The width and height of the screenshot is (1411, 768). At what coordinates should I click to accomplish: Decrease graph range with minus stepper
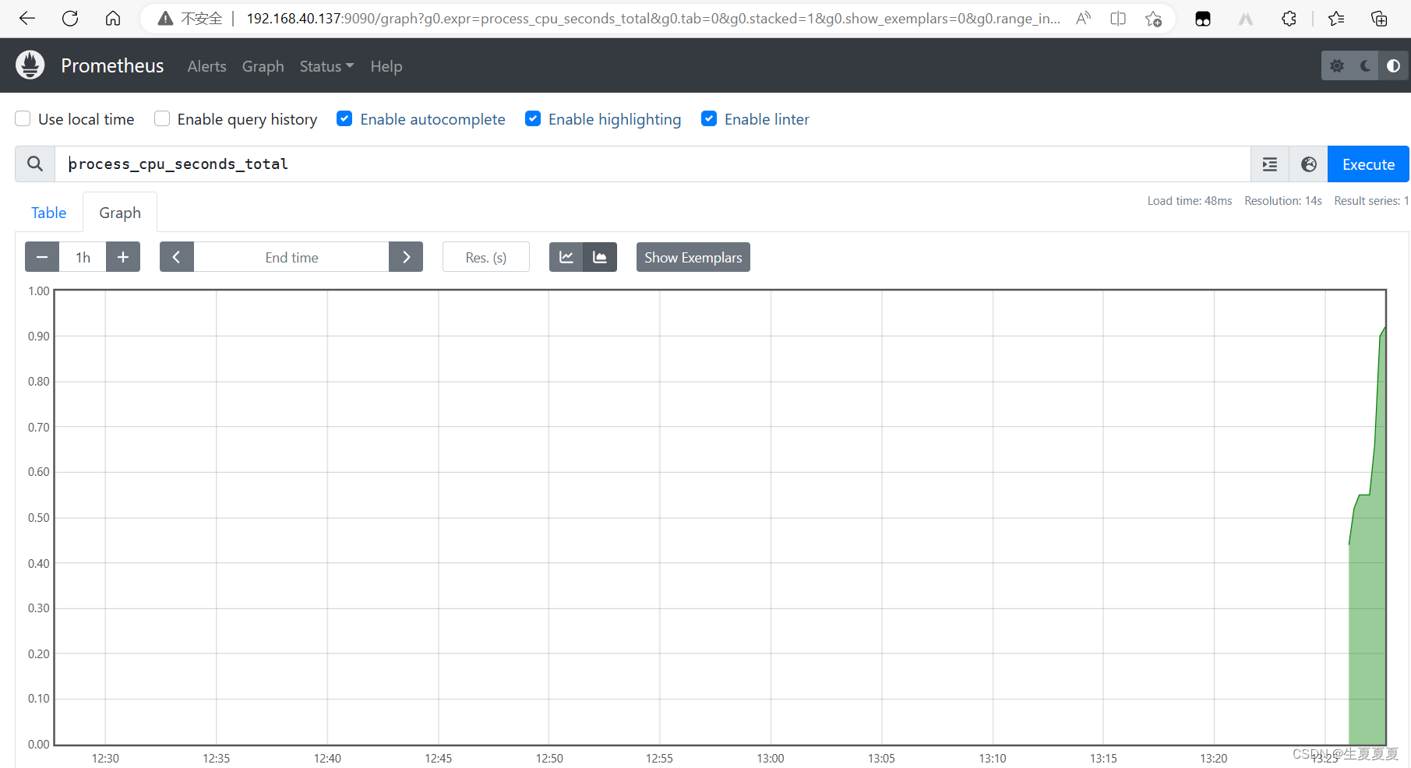pos(41,257)
